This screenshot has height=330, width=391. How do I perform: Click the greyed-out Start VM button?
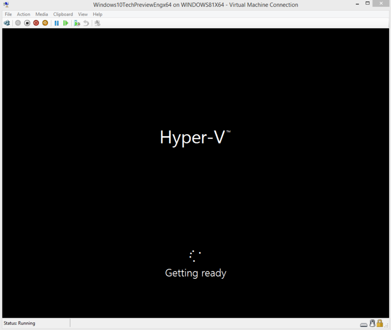tap(18, 23)
